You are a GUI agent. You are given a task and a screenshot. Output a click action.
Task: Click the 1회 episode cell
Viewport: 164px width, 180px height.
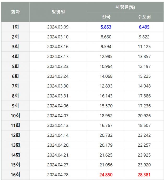[15, 27]
